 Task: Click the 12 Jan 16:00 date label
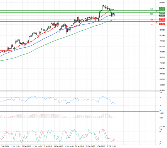pos(37,146)
